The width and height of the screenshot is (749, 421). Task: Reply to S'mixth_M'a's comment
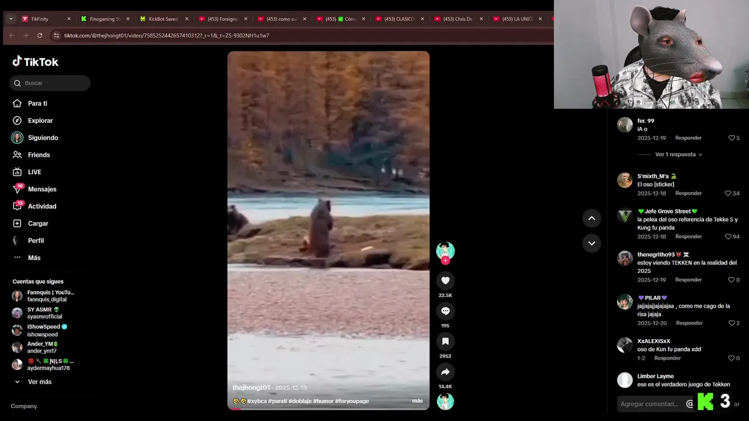point(688,194)
